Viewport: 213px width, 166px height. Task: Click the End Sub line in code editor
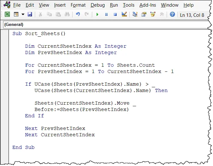23,147
